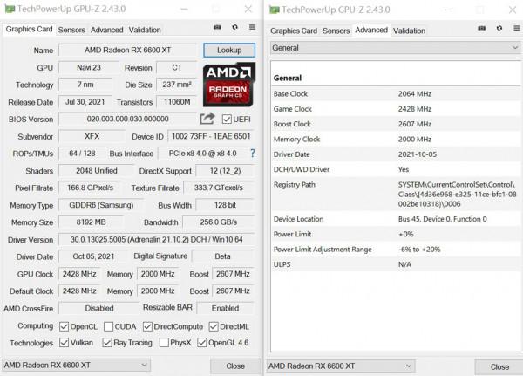Image resolution: width=523 pixels, height=376 pixels.
Task: Click the Release Date Jul 30, 2021 field
Action: (85, 102)
